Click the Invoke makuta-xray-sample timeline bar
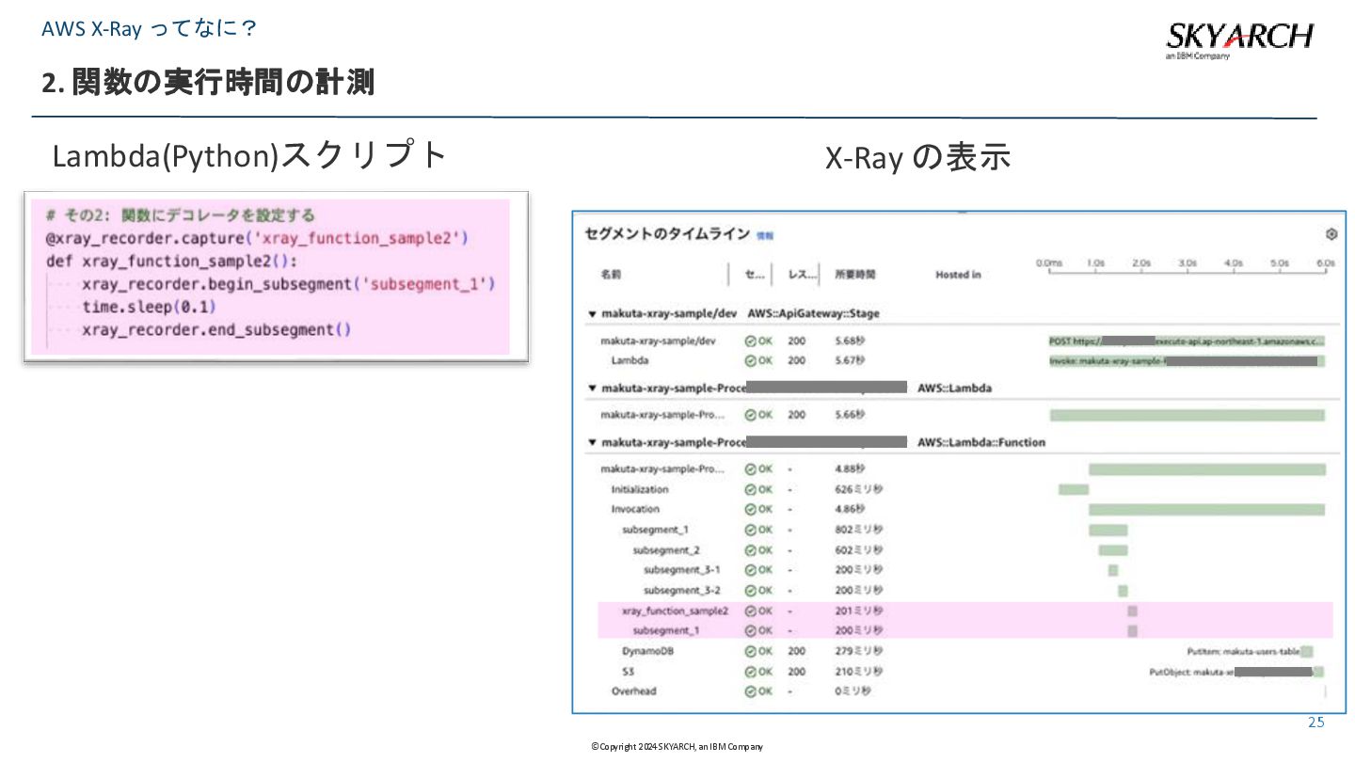This screenshot has height=762, width=1355. coord(1188,360)
